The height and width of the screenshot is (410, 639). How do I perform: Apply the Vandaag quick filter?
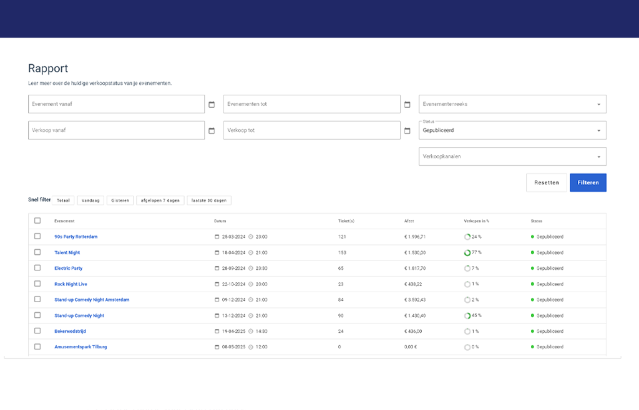(x=90, y=201)
